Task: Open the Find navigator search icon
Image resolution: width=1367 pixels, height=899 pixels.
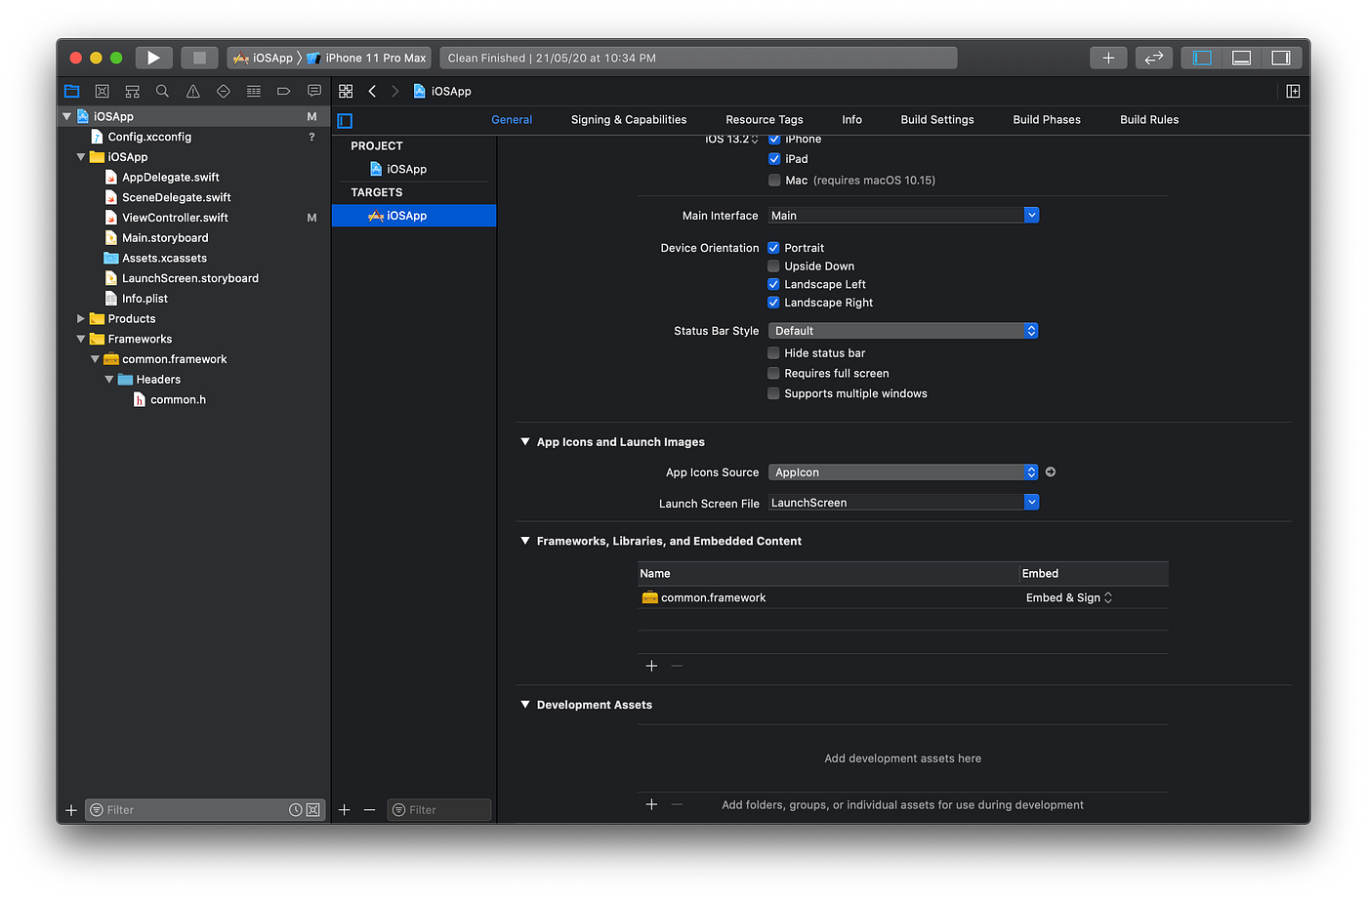Action: point(161,90)
